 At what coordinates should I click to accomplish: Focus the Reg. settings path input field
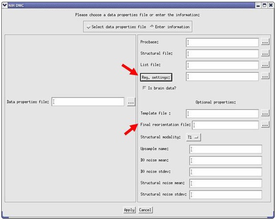point(222,77)
